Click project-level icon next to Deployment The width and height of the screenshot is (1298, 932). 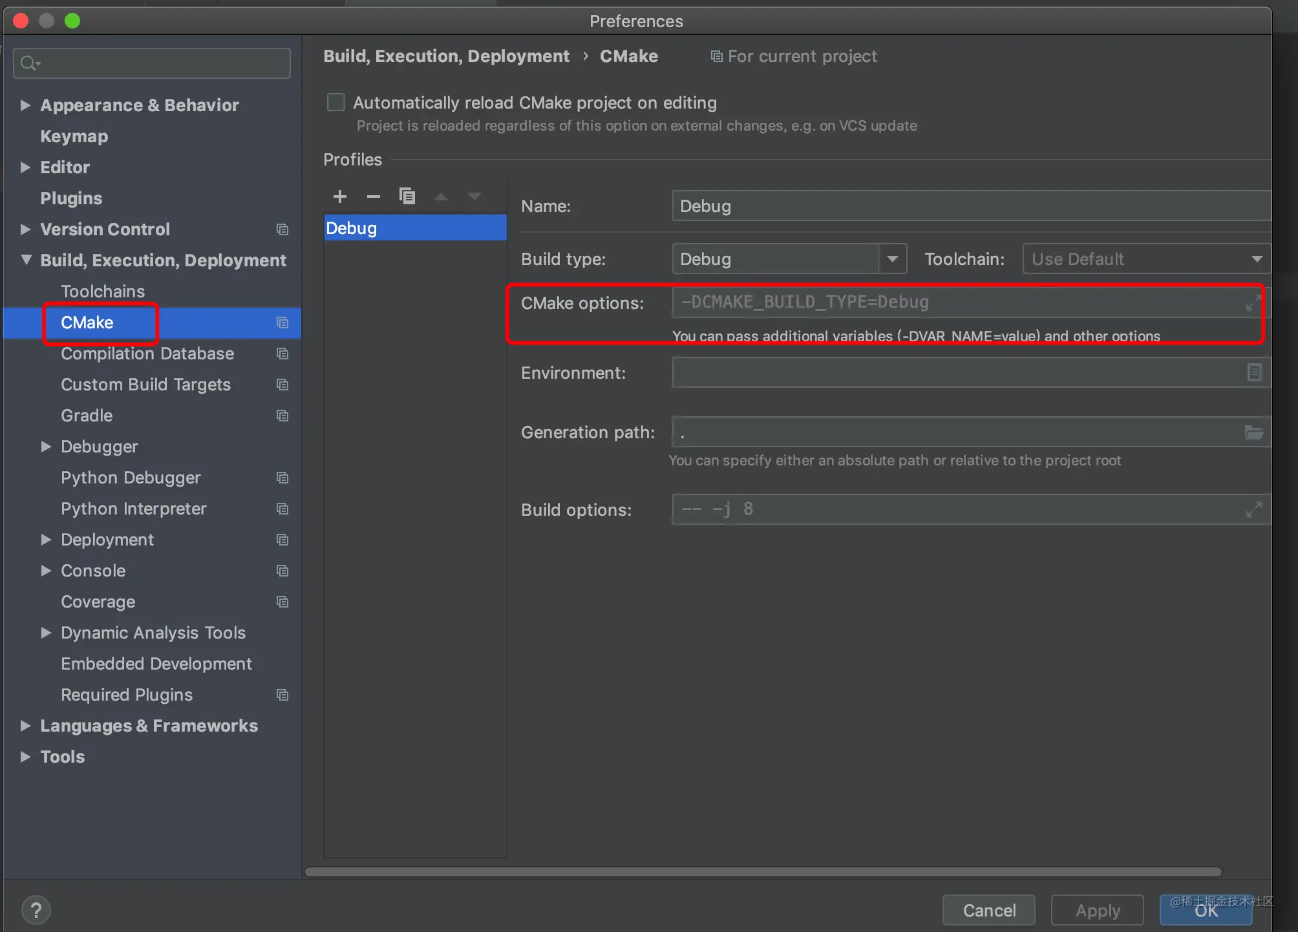[x=282, y=540]
